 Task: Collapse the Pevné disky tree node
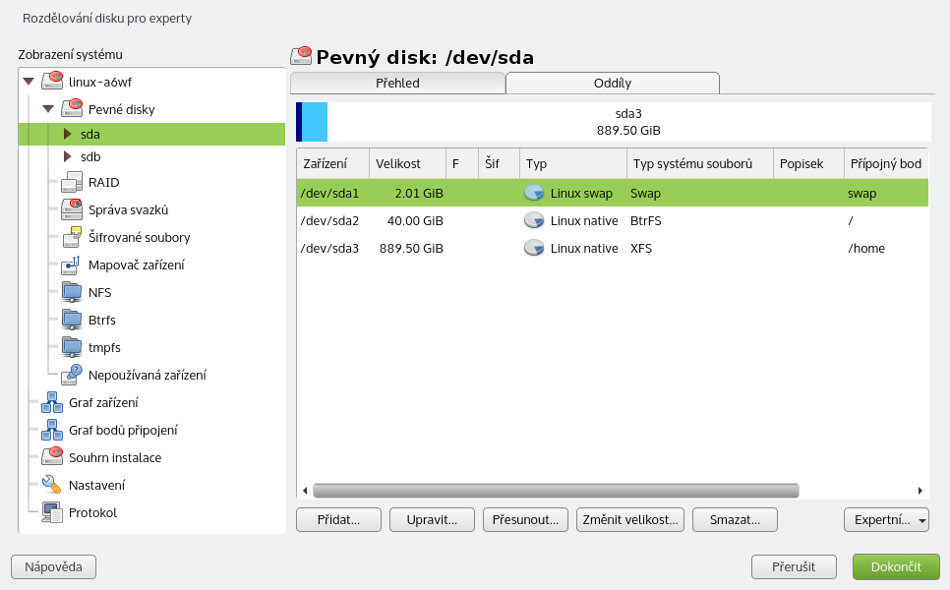[48, 109]
